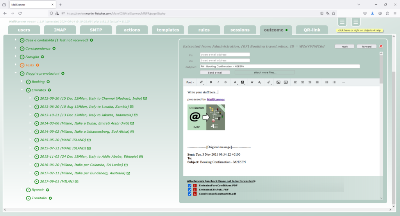
Task: Toggle bold formatting in the editor toolbar
Action: click(211, 82)
